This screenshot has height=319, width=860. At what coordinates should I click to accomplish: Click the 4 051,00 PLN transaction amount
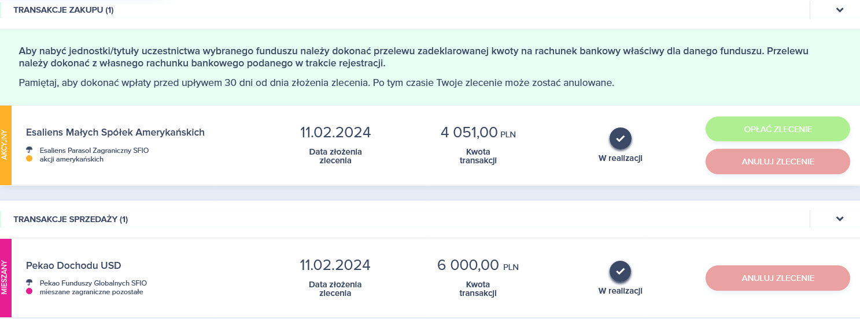(x=478, y=133)
